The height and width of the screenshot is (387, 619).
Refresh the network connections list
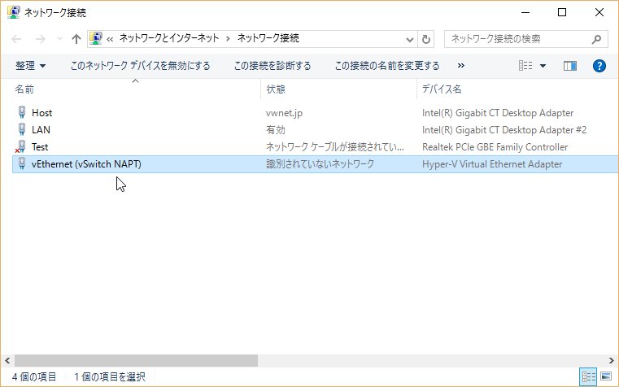click(426, 39)
